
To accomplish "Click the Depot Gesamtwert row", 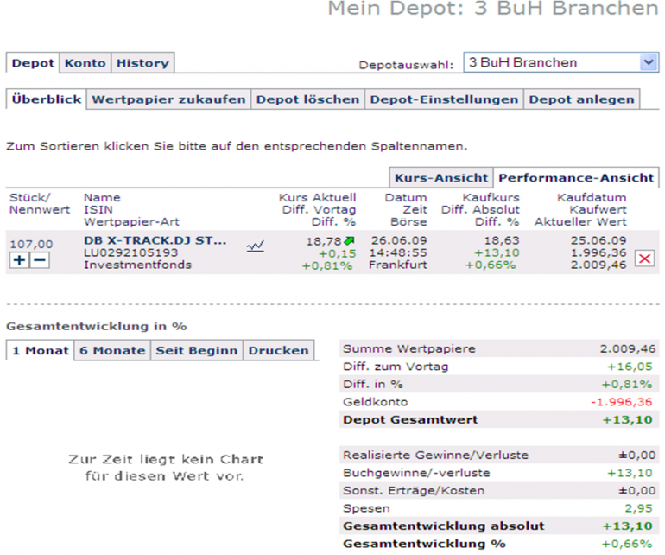I will tap(499, 419).
